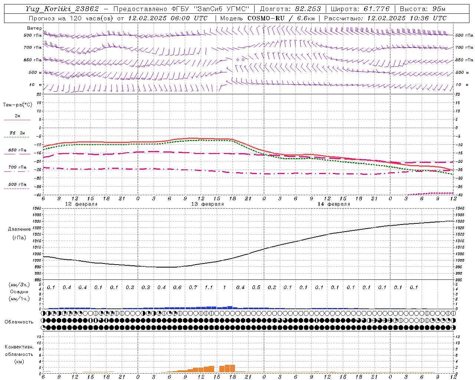Click the '500 м' wind level label on left

point(35,72)
